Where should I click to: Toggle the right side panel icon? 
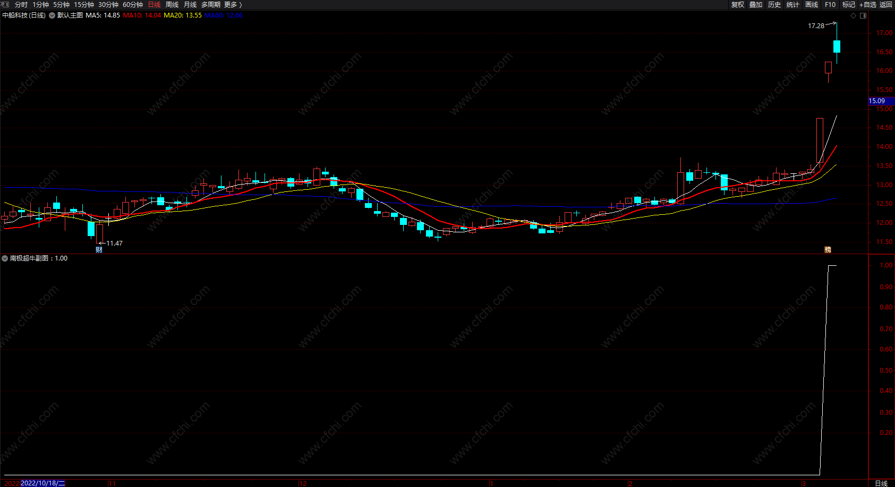[863, 15]
